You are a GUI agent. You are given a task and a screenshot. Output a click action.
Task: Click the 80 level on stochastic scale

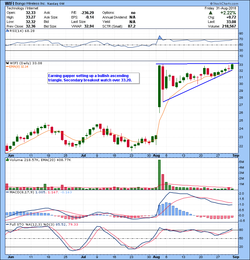click(x=241, y=230)
